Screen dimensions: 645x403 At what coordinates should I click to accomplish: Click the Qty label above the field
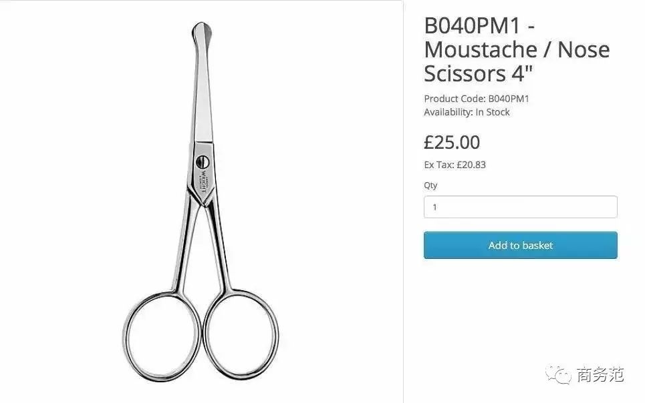(x=430, y=185)
